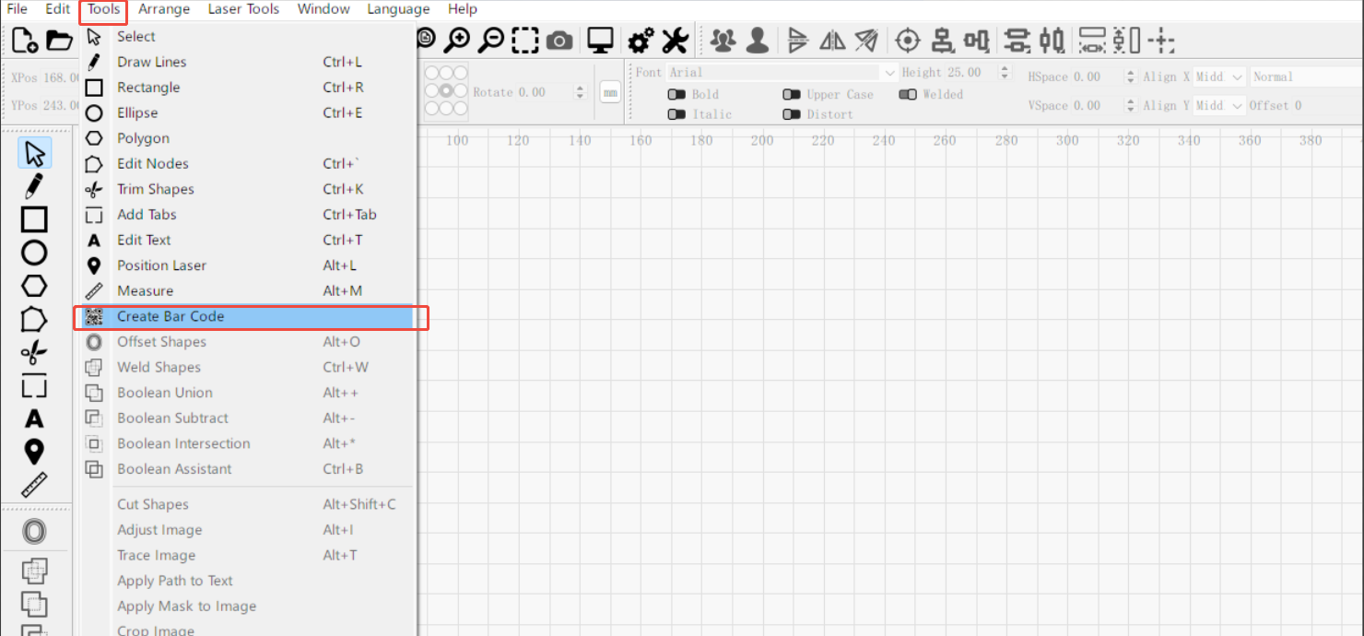The image size is (1364, 636).
Task: Toggle the Bold text switch
Action: coord(677,94)
